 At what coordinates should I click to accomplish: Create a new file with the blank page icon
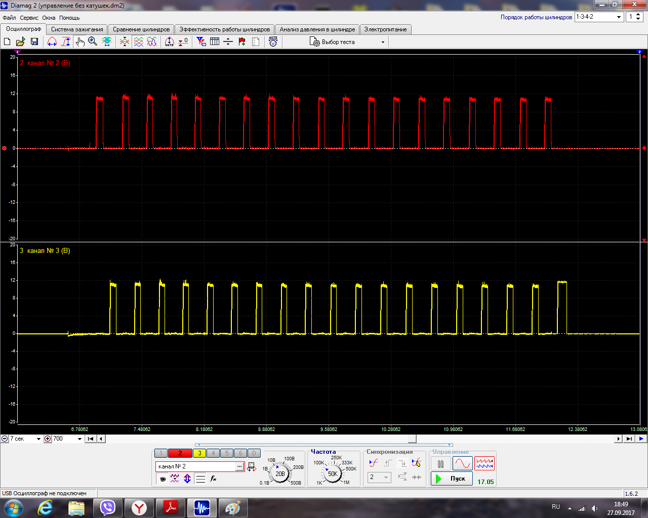pyautogui.click(x=8, y=42)
